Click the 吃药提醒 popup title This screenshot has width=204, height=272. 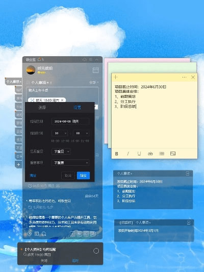click(40, 250)
